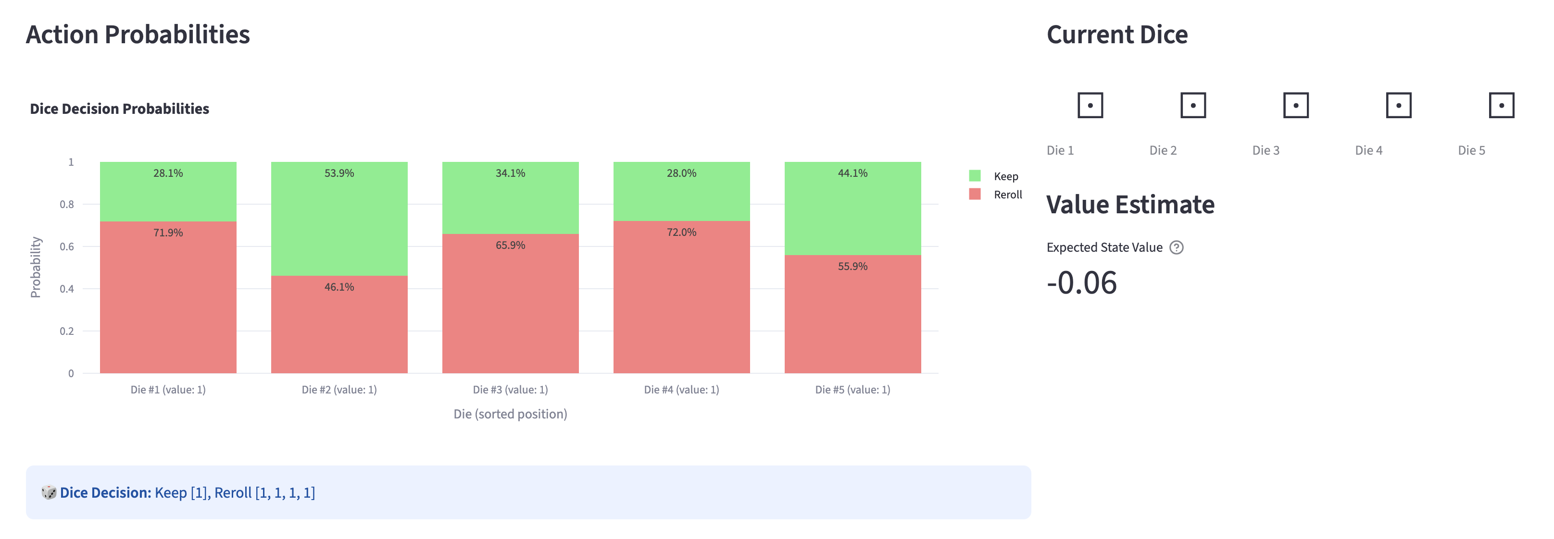Click the Die 5 dice face icon
Viewport: 1554px width, 539px height.
(1501, 106)
